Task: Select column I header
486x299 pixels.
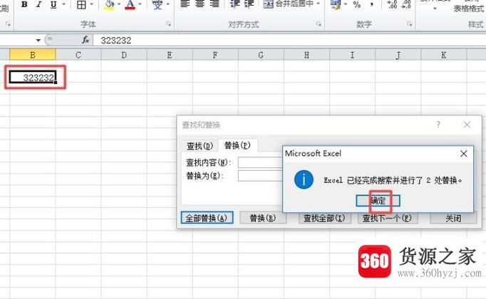Action: coord(353,55)
